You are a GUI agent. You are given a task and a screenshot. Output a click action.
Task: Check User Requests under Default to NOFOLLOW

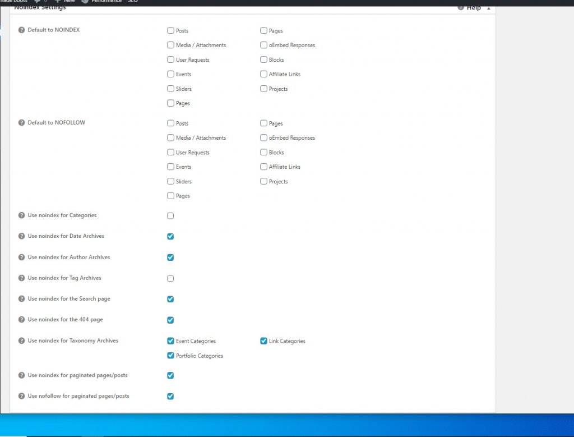click(x=170, y=152)
